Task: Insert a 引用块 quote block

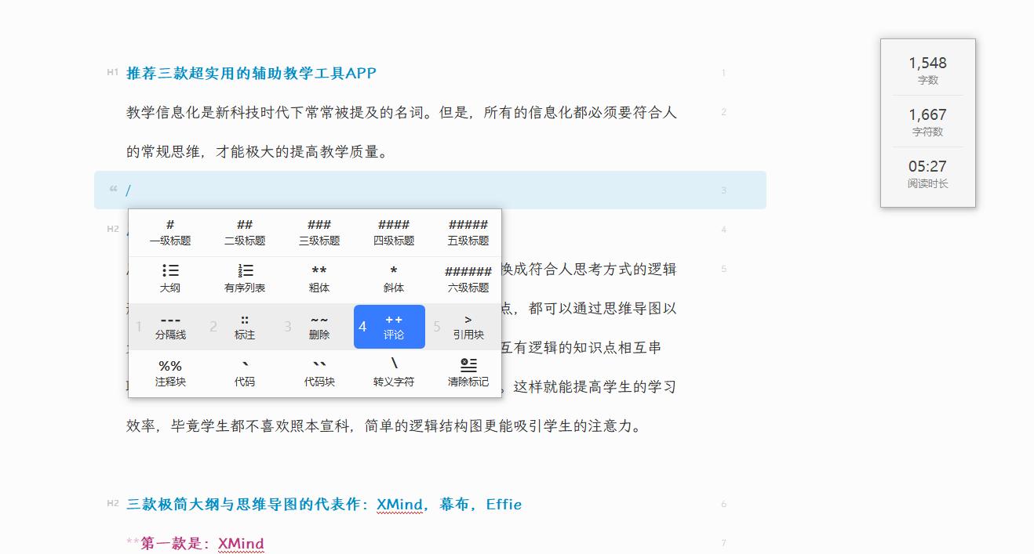Action: click(466, 327)
